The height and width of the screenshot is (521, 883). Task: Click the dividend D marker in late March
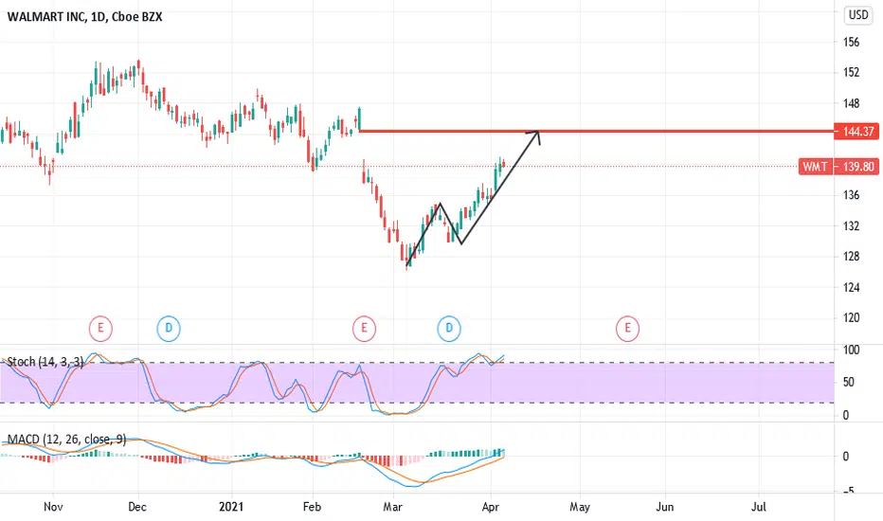(x=449, y=329)
